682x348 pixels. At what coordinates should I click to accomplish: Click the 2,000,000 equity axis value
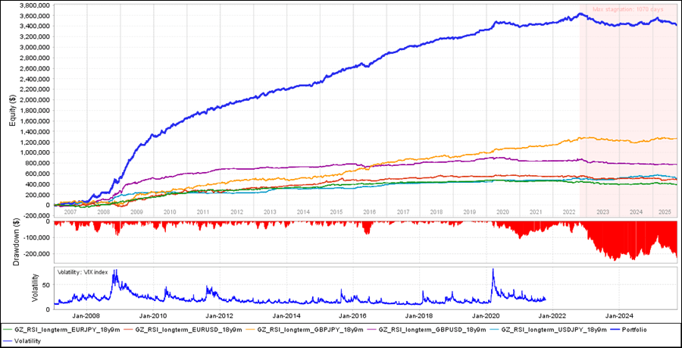tap(33, 99)
